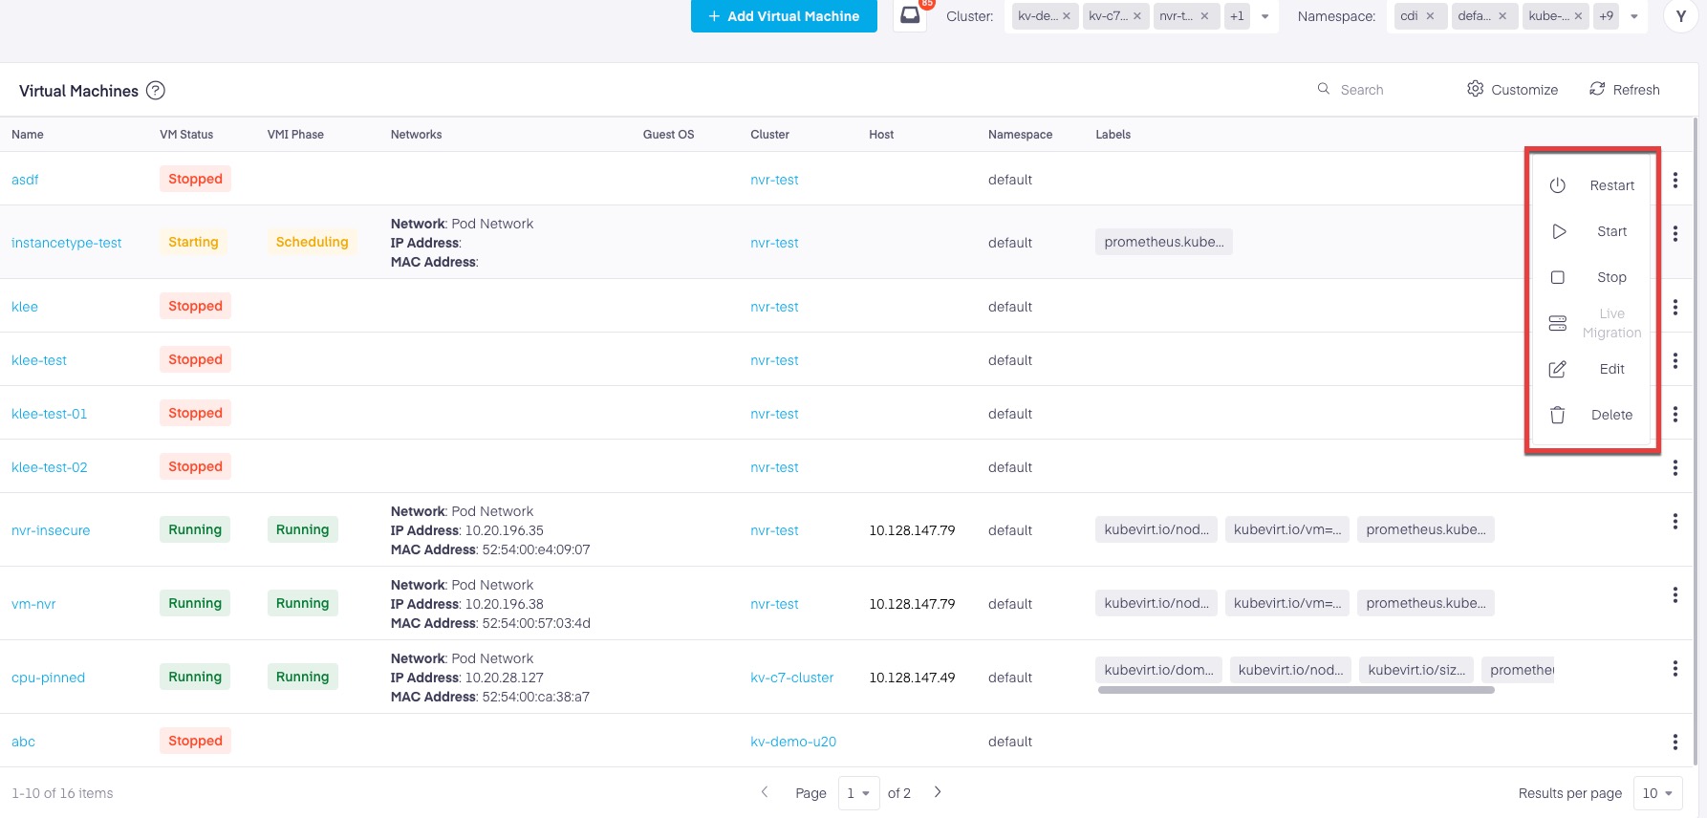
Task: Open kebab menu for the nvr-insecure row
Action: [x=1675, y=521]
